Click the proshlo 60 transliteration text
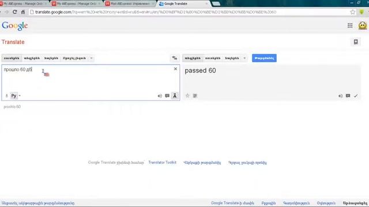The image size is (369, 207). point(12,107)
